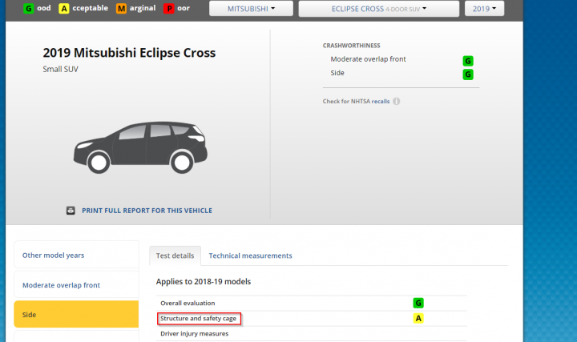Click the Applies to 2018-19 models heading
577x342 pixels.
[204, 282]
